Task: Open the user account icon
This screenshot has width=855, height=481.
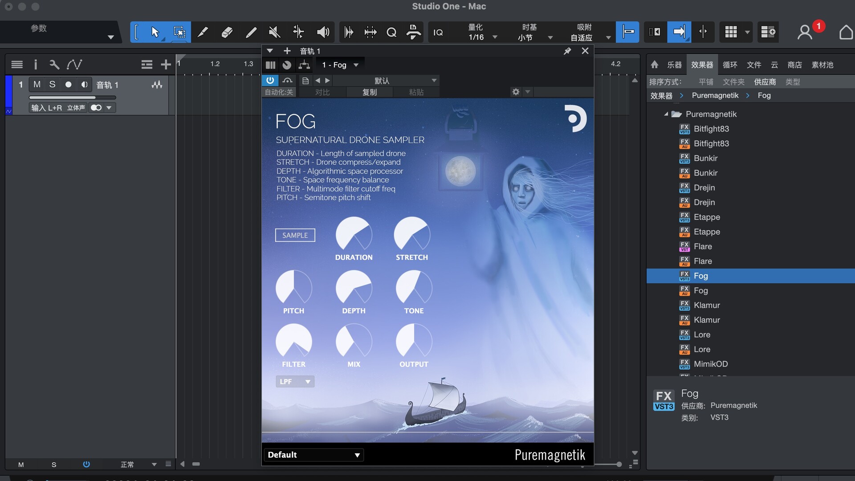Action: 804,32
